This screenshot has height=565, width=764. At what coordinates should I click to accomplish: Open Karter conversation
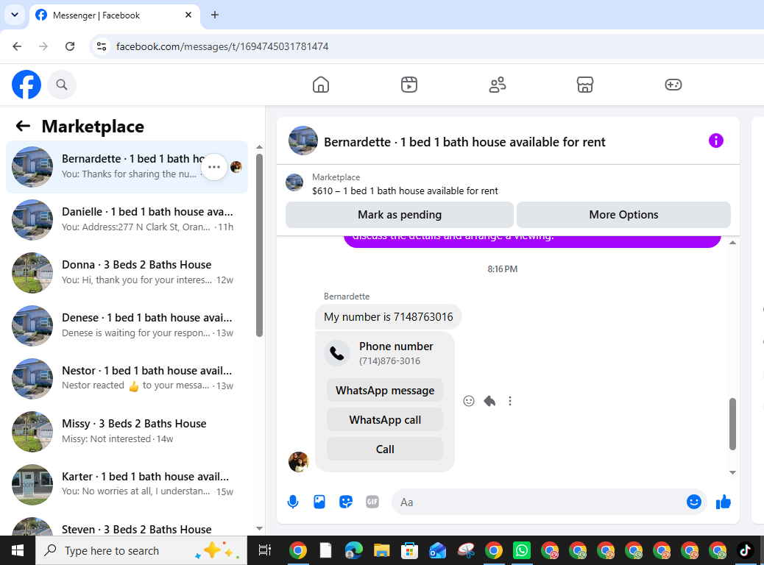[127, 484]
